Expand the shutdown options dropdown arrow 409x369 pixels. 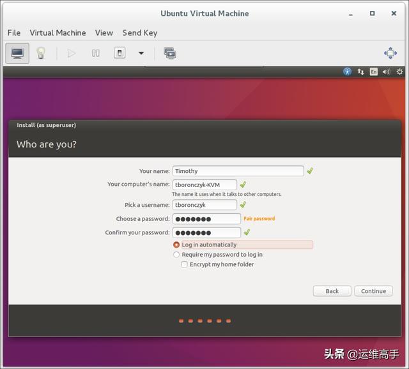[141, 53]
